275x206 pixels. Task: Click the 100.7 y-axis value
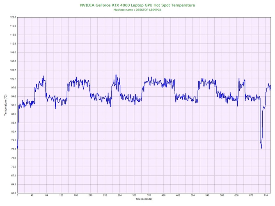point(13,79)
